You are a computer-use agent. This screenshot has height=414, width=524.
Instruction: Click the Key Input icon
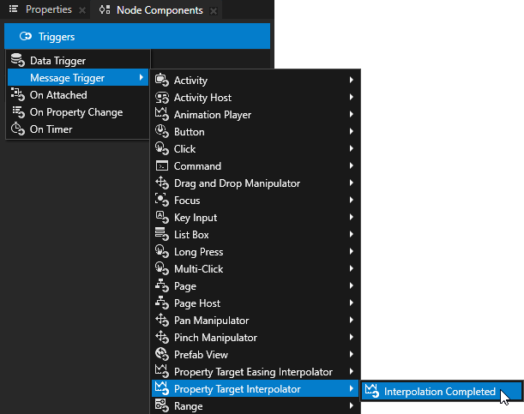(x=161, y=218)
